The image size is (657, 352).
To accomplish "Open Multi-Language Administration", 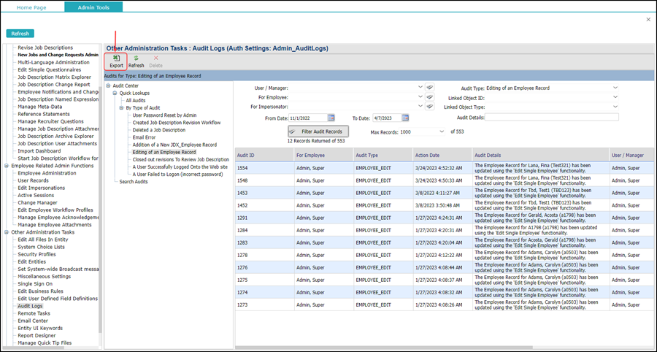I will 53,62.
